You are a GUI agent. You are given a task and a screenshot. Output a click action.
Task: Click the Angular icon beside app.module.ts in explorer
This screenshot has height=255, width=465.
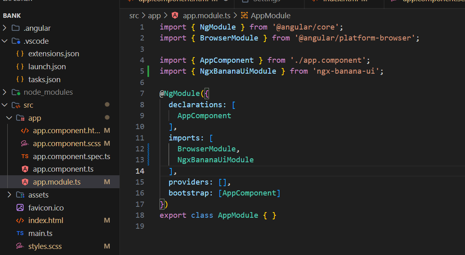pos(25,182)
